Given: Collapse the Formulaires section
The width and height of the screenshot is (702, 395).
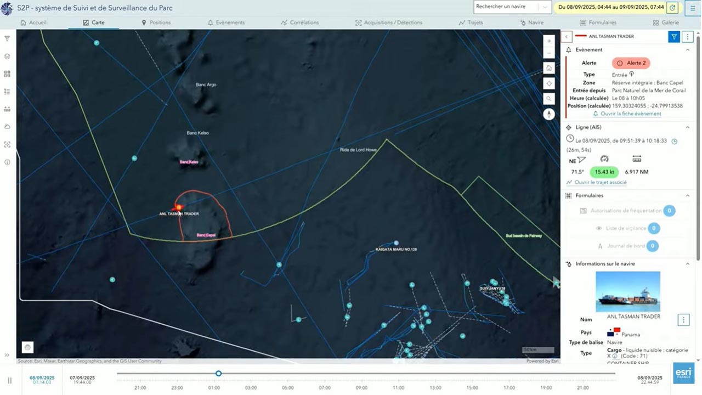Looking at the screenshot, I should click(688, 195).
